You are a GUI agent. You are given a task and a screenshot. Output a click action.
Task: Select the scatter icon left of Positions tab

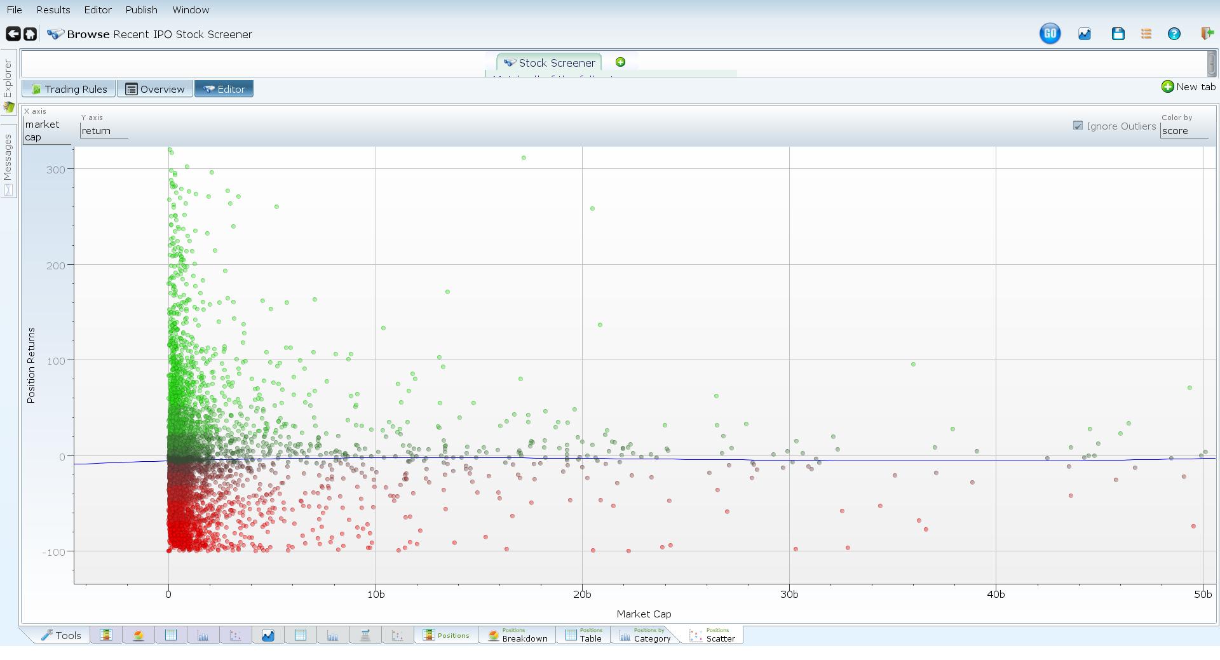pyautogui.click(x=398, y=635)
